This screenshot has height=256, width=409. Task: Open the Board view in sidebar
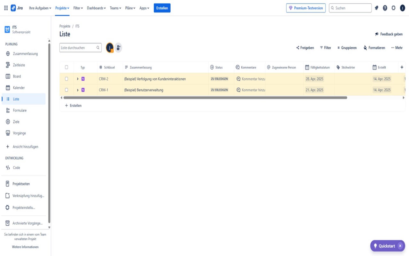click(x=24, y=76)
